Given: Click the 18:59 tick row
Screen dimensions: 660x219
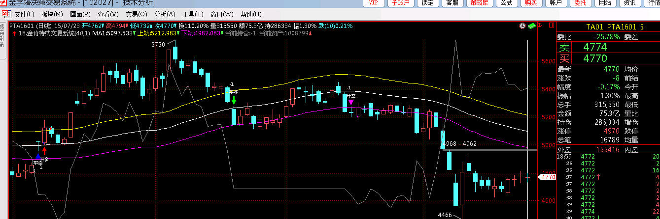Looking at the screenshot, I should click(x=608, y=157).
